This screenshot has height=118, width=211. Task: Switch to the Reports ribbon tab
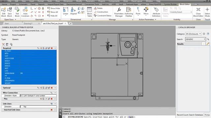pyautogui.click(x=41, y=4)
